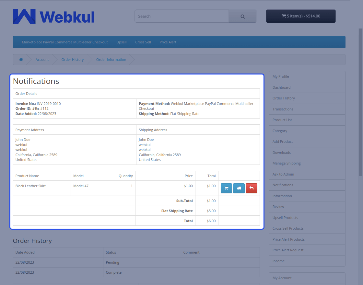
Task: Open the cart 5 item(s) - $514.00 button
Action: pyautogui.click(x=301, y=16)
